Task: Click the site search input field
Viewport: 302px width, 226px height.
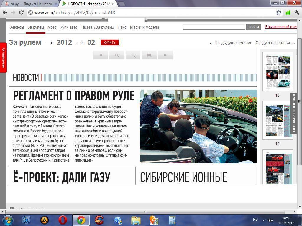Action: tap(214, 27)
